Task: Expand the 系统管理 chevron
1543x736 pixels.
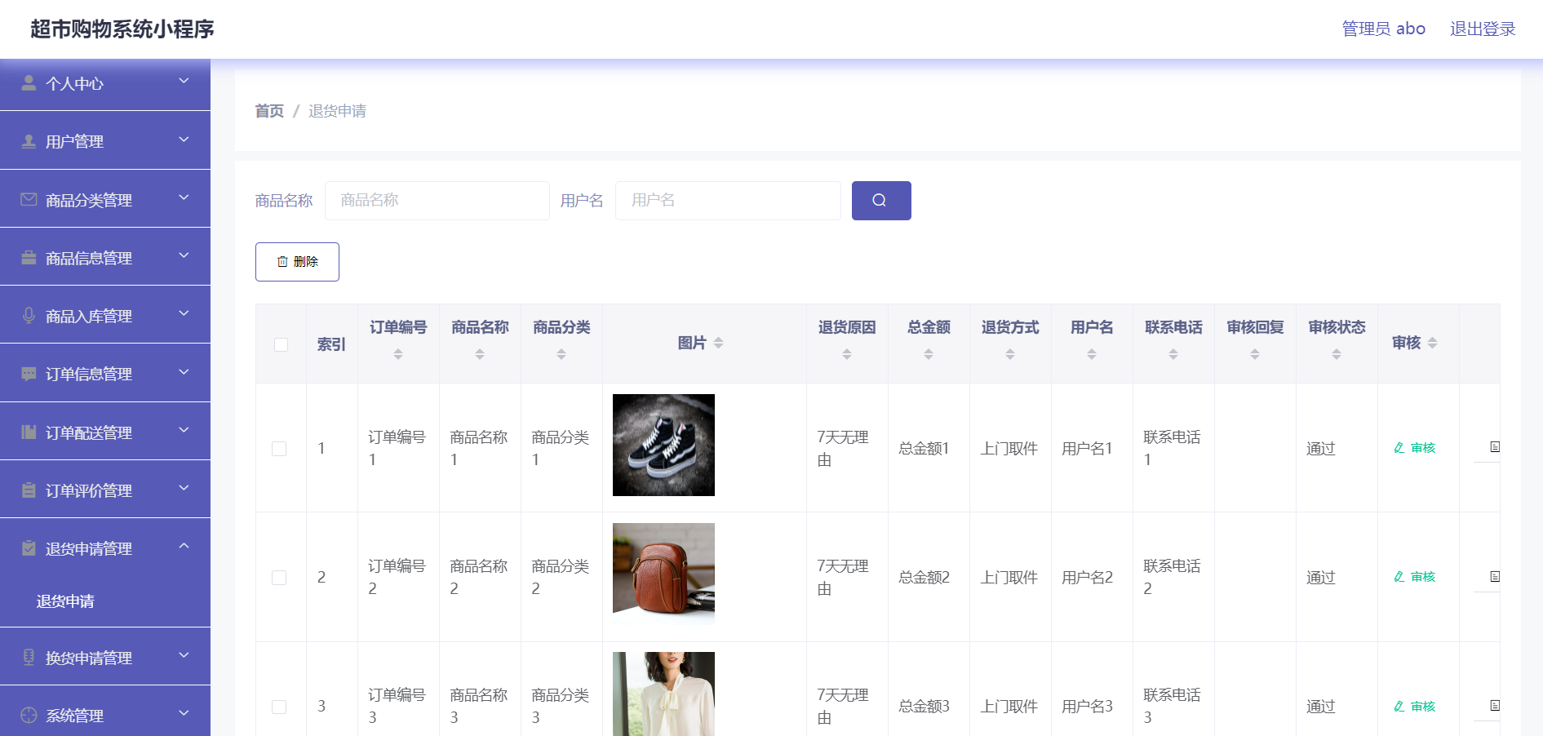Action: click(x=184, y=714)
